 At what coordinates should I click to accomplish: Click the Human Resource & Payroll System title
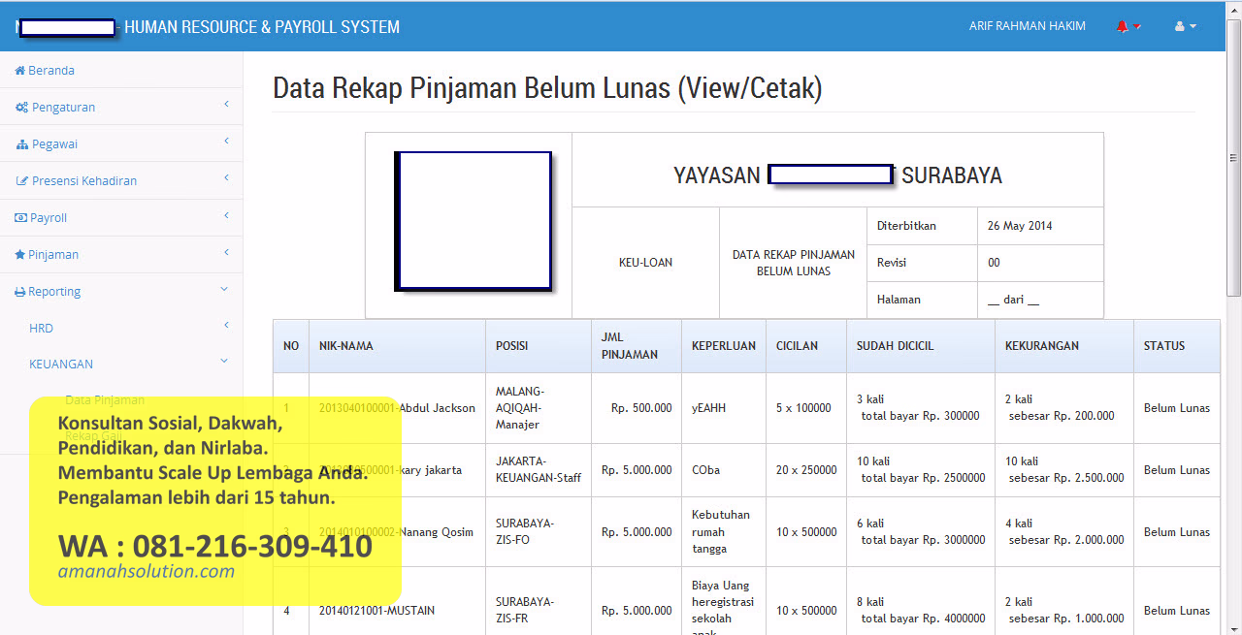[x=262, y=27]
